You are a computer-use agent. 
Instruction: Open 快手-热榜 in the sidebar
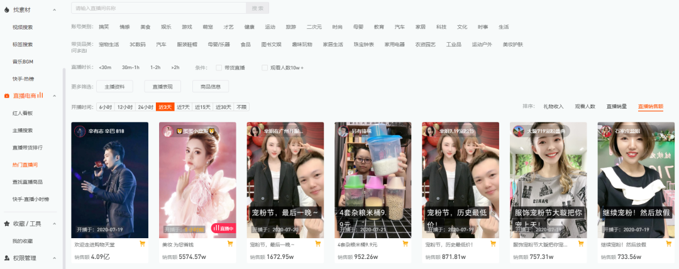[x=23, y=79]
